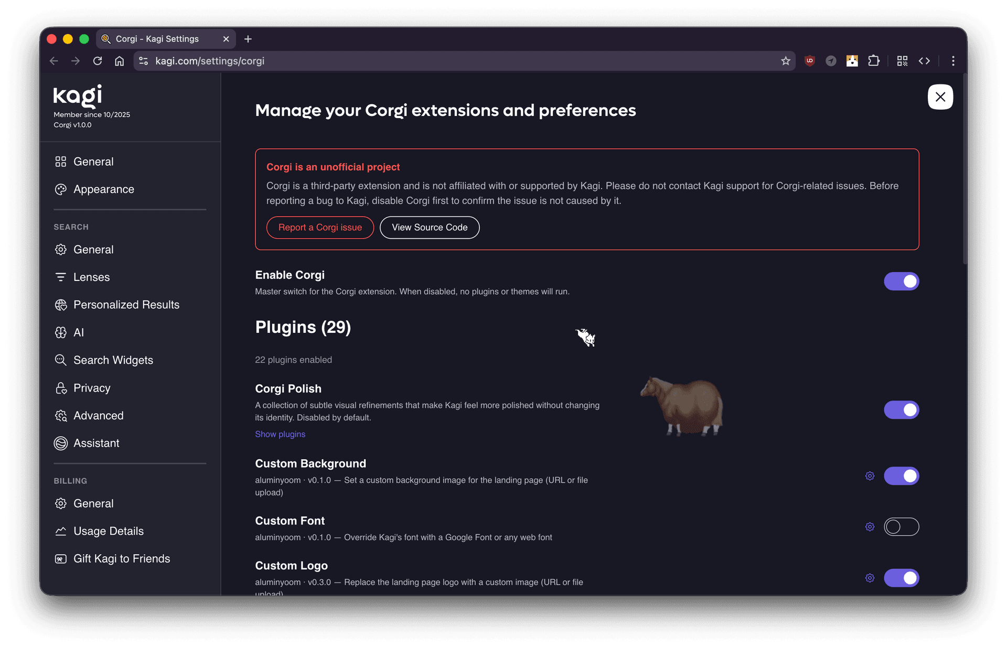Click Report a Corgi issue button
Screen dimensions: 1007x648
[x=320, y=228]
